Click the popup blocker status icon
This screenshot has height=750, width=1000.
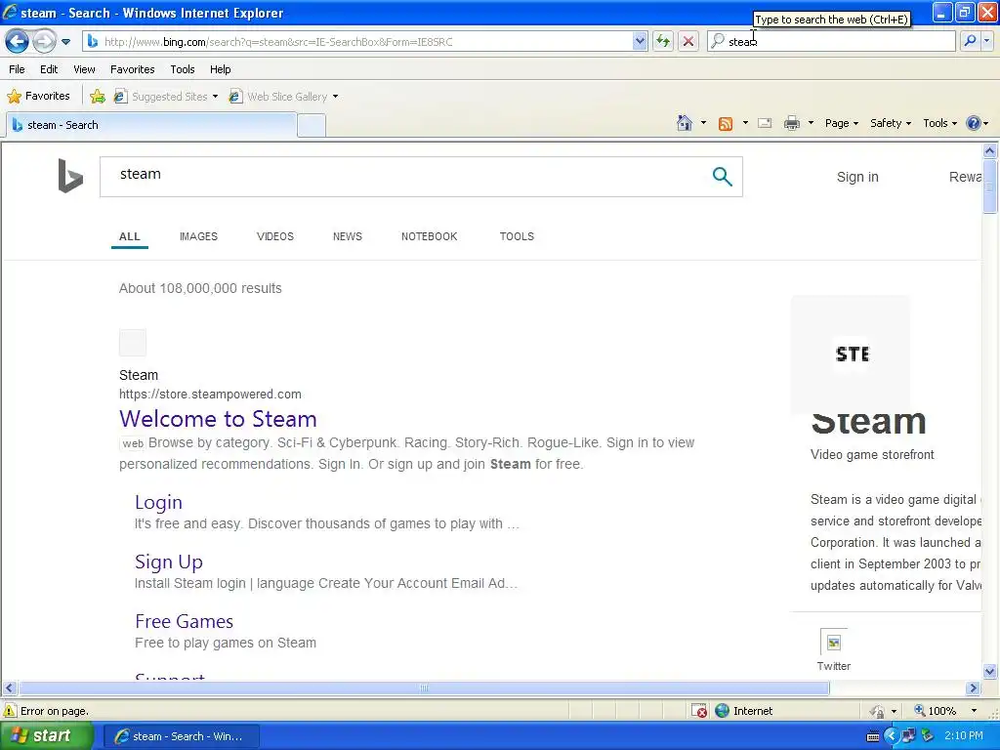click(x=699, y=711)
